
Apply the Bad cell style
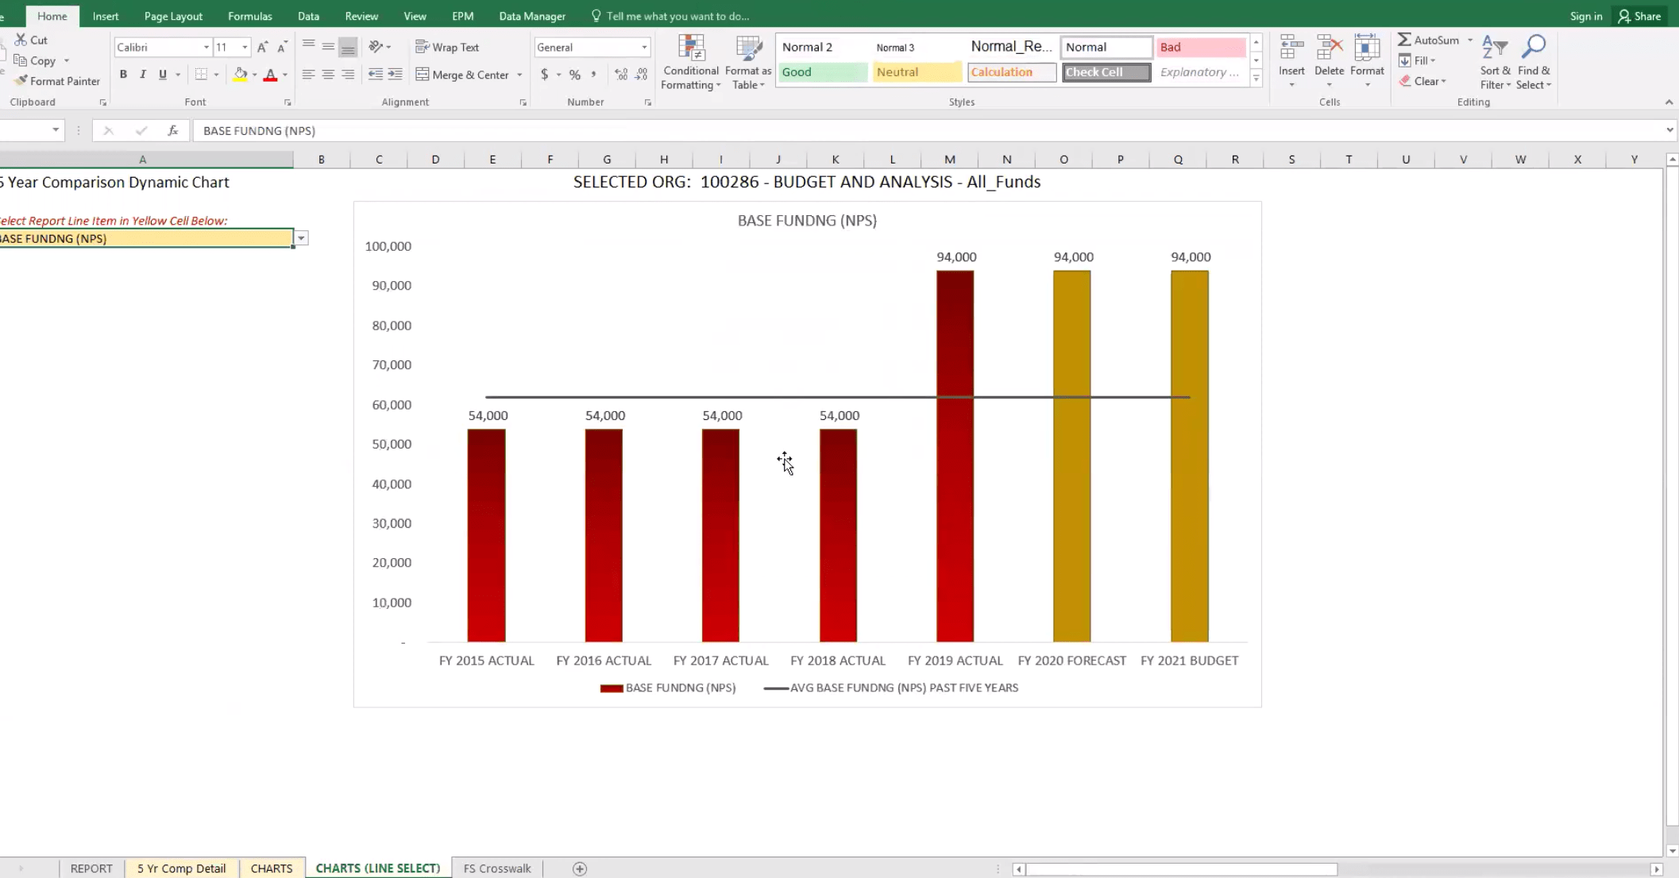tap(1201, 48)
